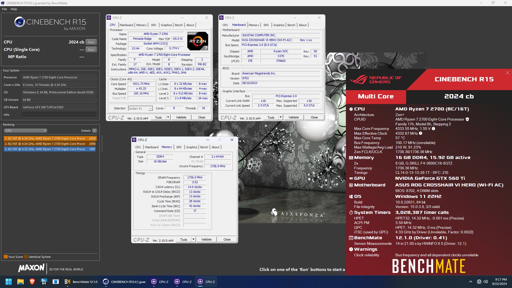Click the Warnings icon in BenchMate panel
Screen dimensions: 512x288
(351, 249)
